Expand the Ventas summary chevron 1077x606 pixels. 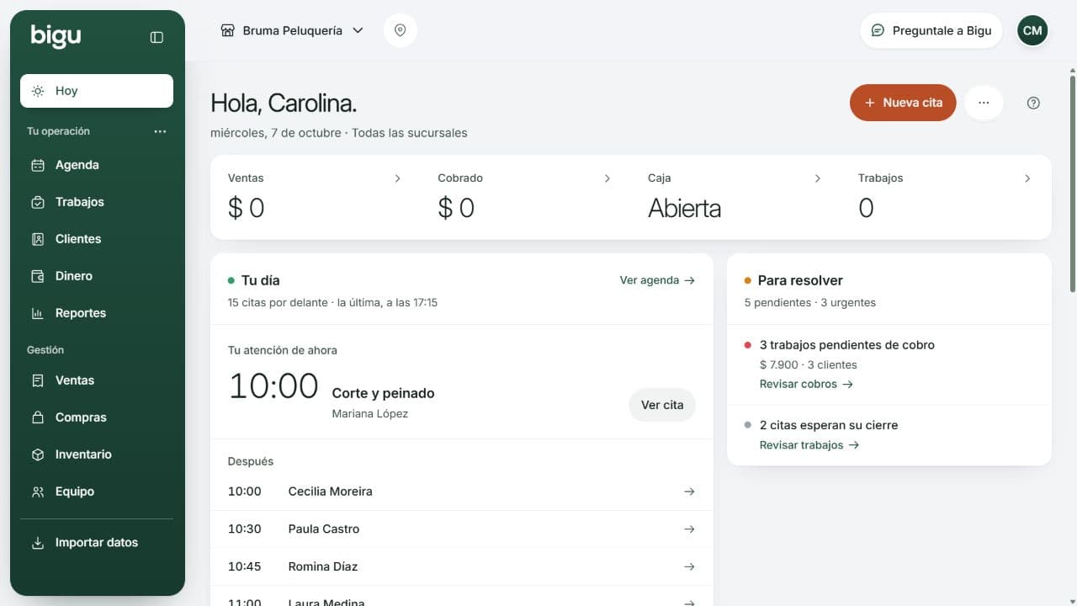[398, 178]
